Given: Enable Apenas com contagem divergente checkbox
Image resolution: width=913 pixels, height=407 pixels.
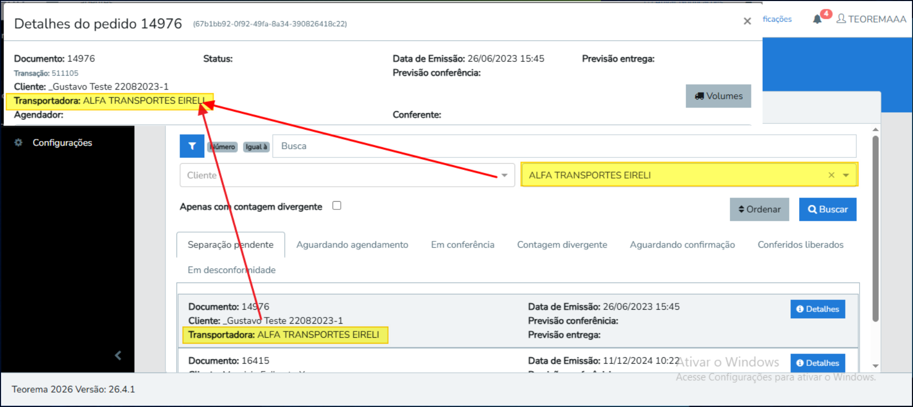Looking at the screenshot, I should point(337,206).
